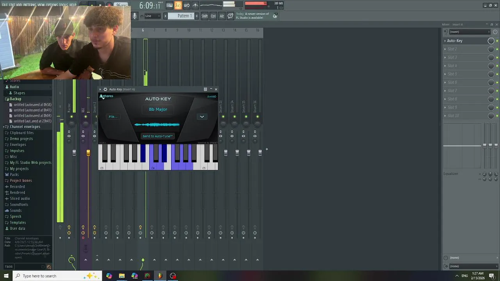This screenshot has height=281, width=500.
Task: Toggle Slot 10 enable LED
Action: click(x=497, y=116)
